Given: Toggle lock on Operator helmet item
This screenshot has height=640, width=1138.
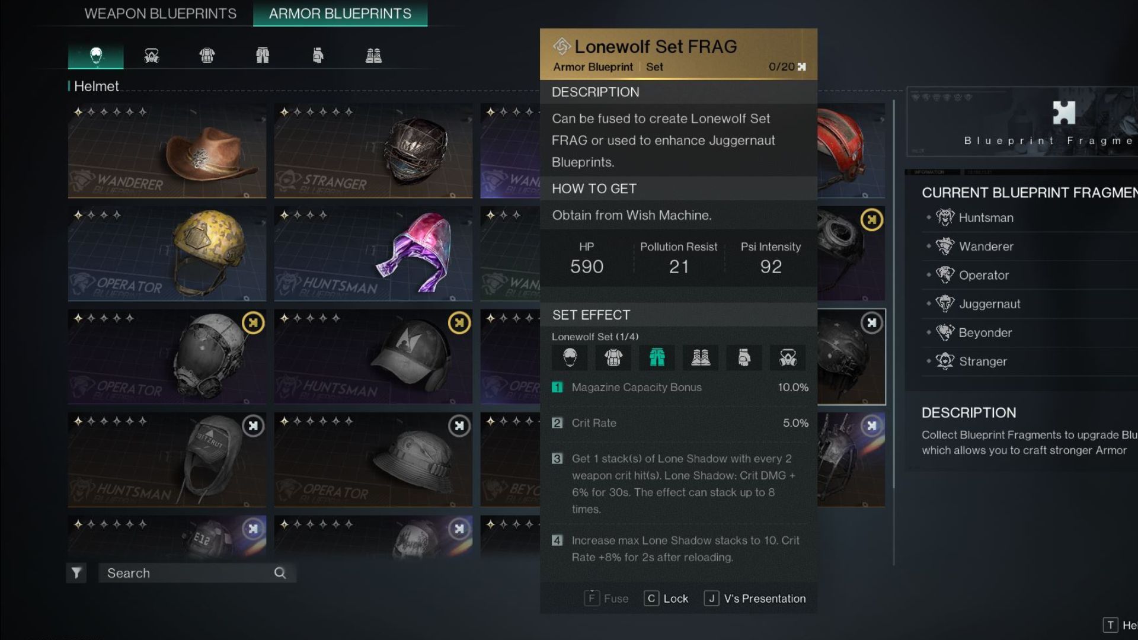Looking at the screenshot, I should pyautogui.click(x=252, y=321).
